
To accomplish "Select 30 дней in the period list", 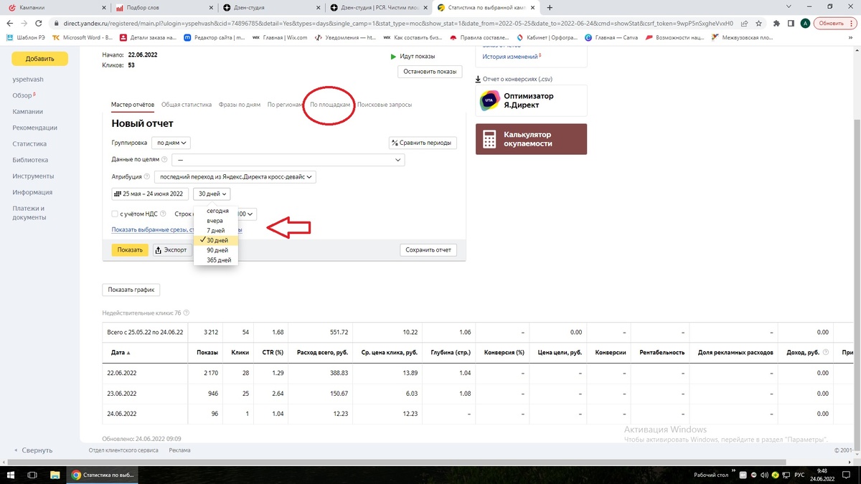I will [x=215, y=240].
